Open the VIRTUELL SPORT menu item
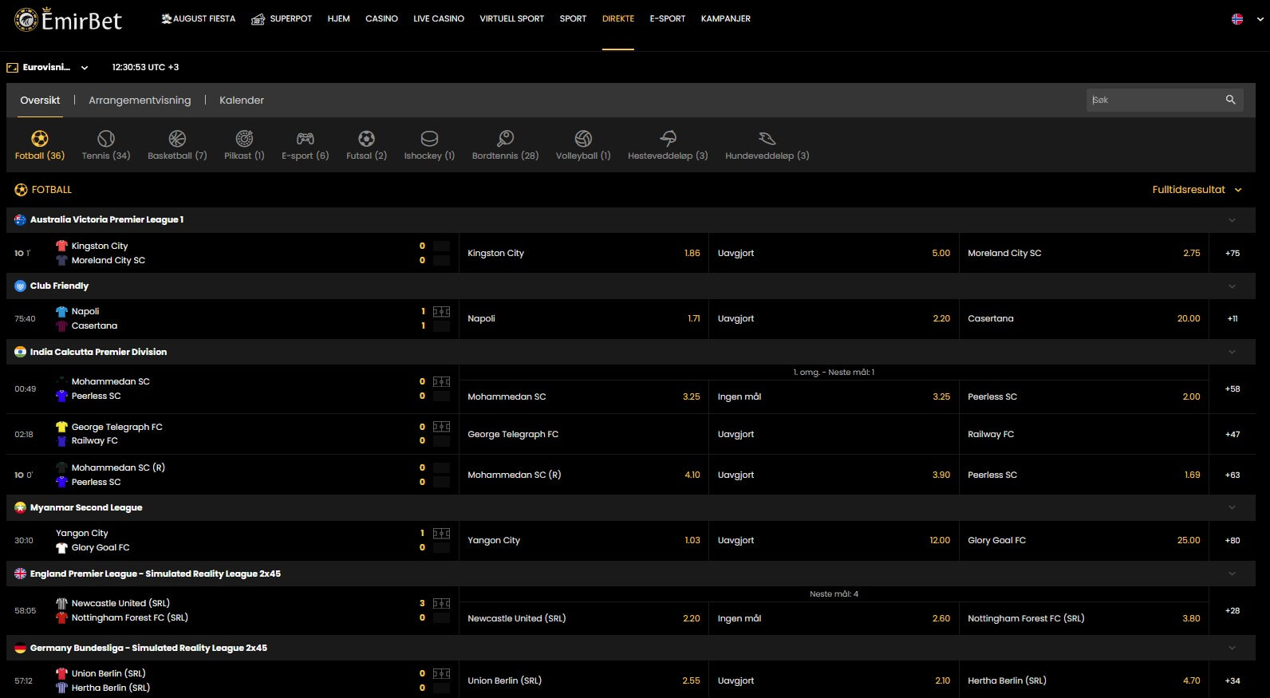This screenshot has height=698, width=1270. point(511,19)
